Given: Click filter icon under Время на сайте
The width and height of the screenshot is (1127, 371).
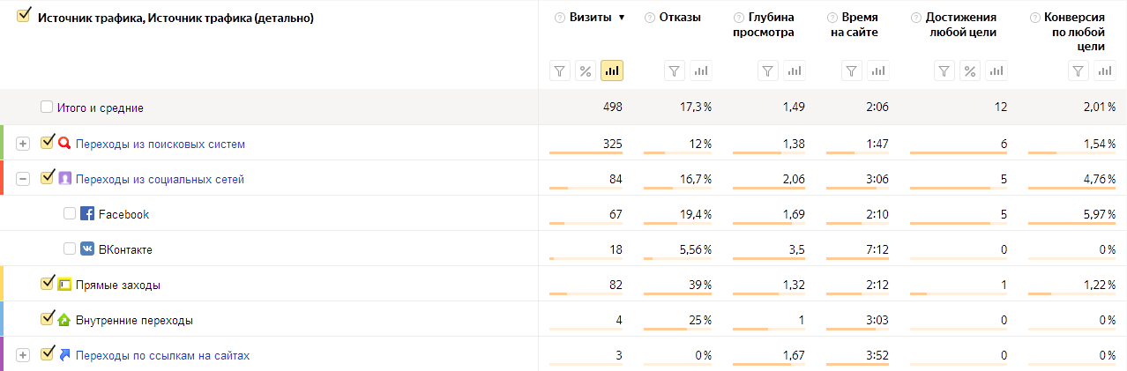Looking at the screenshot, I should pyautogui.click(x=851, y=71).
